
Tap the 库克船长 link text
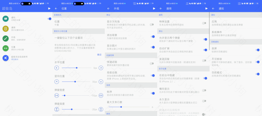(15, 59)
